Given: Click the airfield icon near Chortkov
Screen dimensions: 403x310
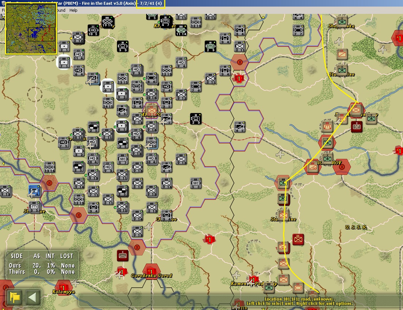Looking at the screenshot, I should pyautogui.click(x=148, y=227).
